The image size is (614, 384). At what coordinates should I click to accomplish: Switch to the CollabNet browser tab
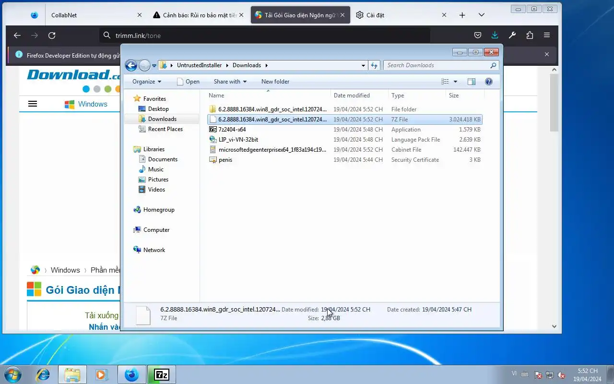pyautogui.click(x=96, y=15)
